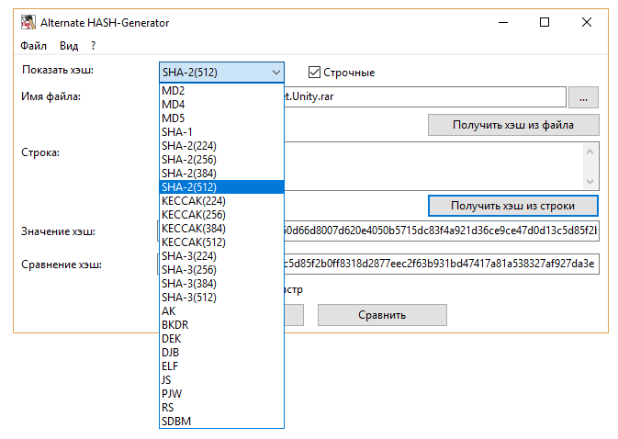Pick SHA-2(256) from the algorithm list
Image resolution: width=618 pixels, height=439 pixels.
[x=189, y=159]
